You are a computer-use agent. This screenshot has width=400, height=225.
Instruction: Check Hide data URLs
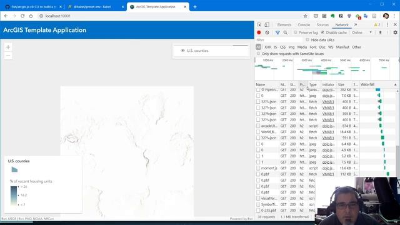click(x=307, y=40)
